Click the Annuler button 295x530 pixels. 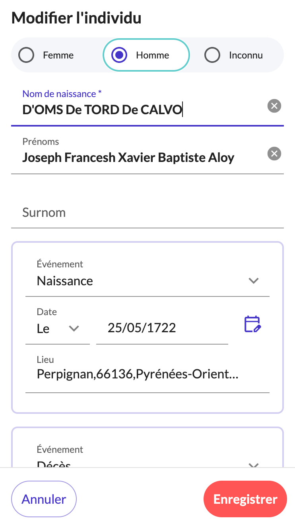click(44, 499)
